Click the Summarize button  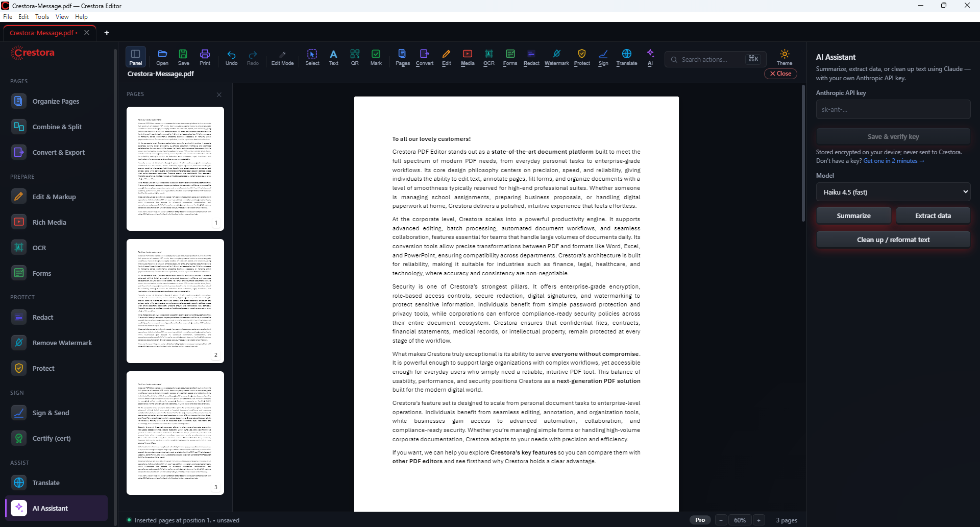853,215
